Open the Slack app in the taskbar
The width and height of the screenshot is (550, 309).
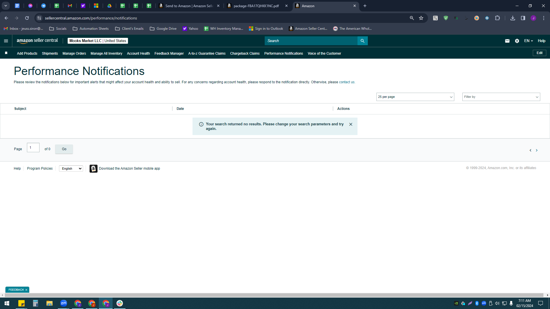click(120, 303)
